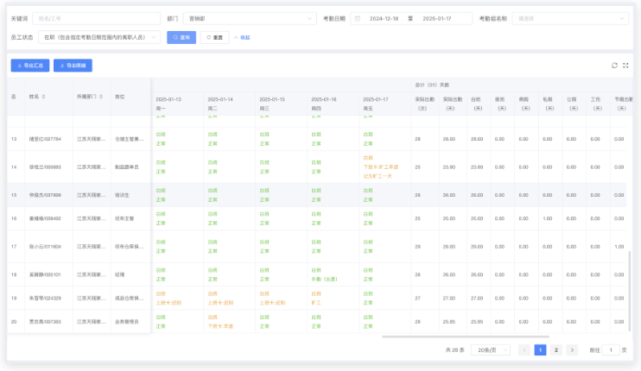Click the refresh table icon

coord(614,65)
